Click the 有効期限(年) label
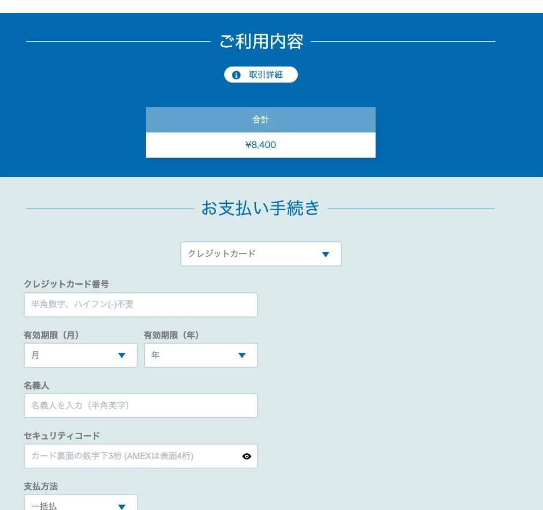This screenshot has width=543, height=510. (x=172, y=335)
